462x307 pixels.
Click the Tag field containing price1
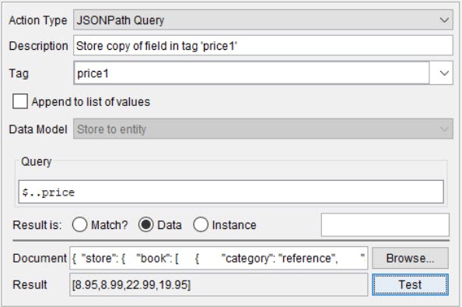pyautogui.click(x=251, y=73)
